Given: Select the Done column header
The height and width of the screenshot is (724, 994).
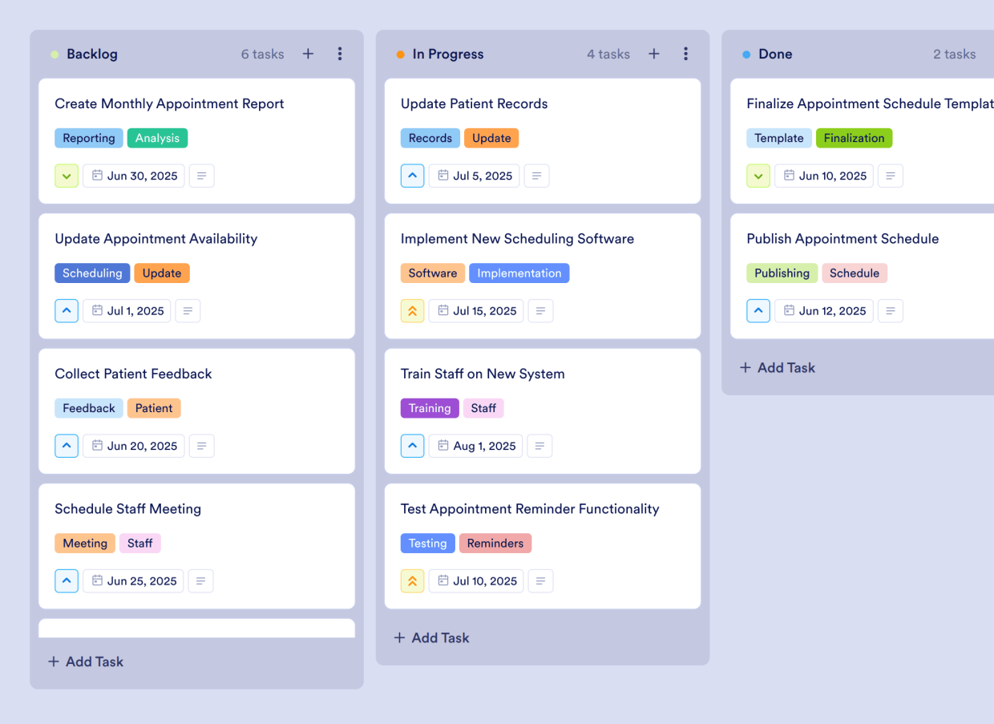Looking at the screenshot, I should [775, 54].
